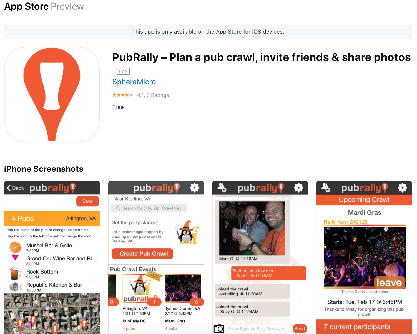Click the gear icon in the Upcoming Crawl screenshot
Image resolution: width=417 pixels, height=334 pixels.
tap(402, 188)
